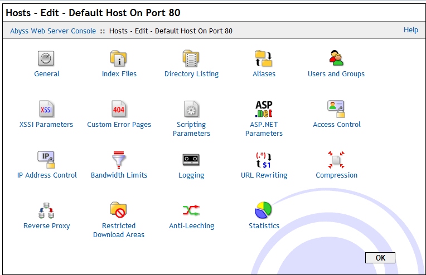This screenshot has width=426, height=275.
Task: Open the Custom Error Pages 404 icon
Action: (x=119, y=109)
